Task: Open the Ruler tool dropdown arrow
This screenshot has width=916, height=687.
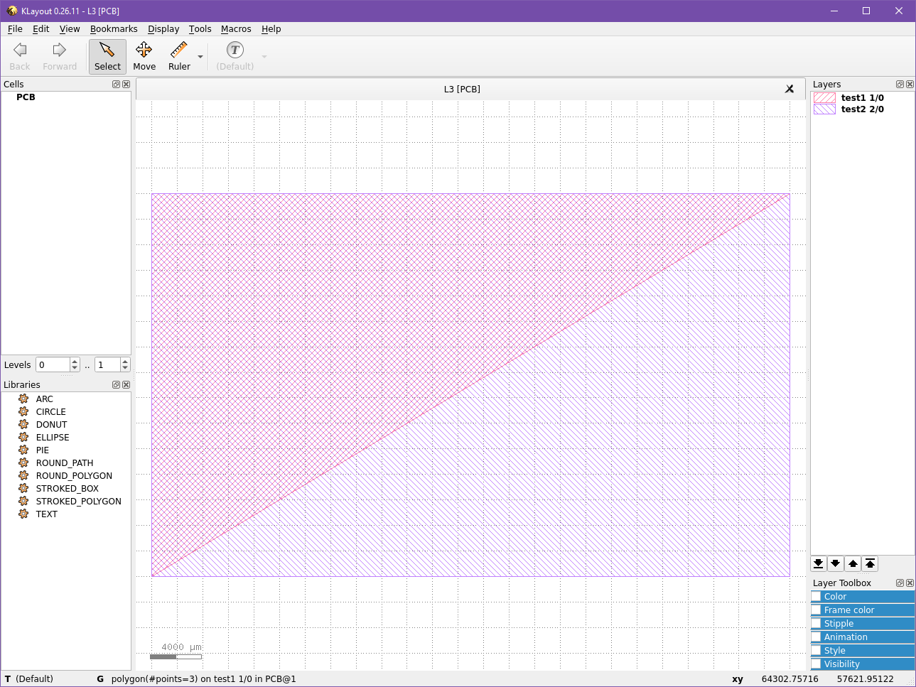Action: coord(200,56)
